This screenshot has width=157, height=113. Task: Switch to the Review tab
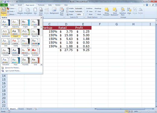click(x=58, y=5)
